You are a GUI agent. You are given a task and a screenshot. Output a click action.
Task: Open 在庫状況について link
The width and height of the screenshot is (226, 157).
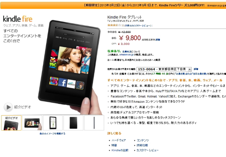[x=131, y=52]
